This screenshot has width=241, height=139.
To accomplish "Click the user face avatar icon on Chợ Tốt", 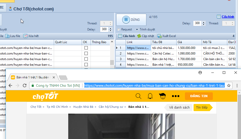I will [162, 96].
